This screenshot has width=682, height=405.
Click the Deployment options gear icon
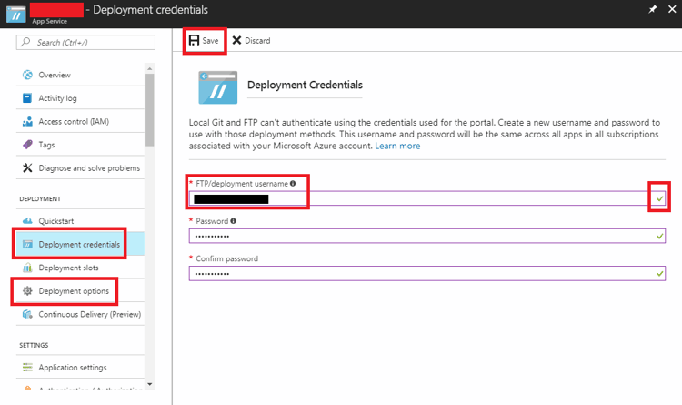coord(27,291)
